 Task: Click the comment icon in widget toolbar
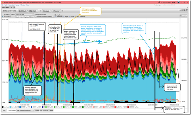[x=187, y=10]
